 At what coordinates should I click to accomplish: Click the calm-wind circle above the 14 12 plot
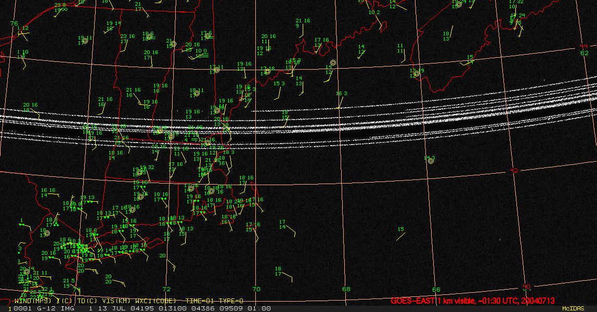333,62
